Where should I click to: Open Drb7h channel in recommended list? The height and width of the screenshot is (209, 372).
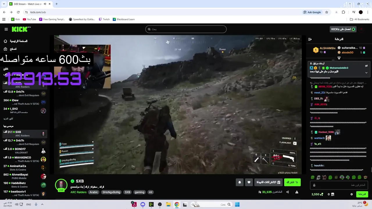click(25, 142)
